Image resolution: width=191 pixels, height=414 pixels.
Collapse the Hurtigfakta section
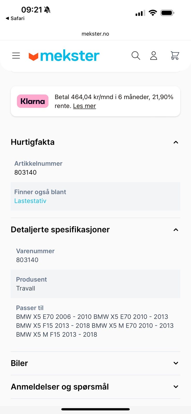click(x=176, y=142)
